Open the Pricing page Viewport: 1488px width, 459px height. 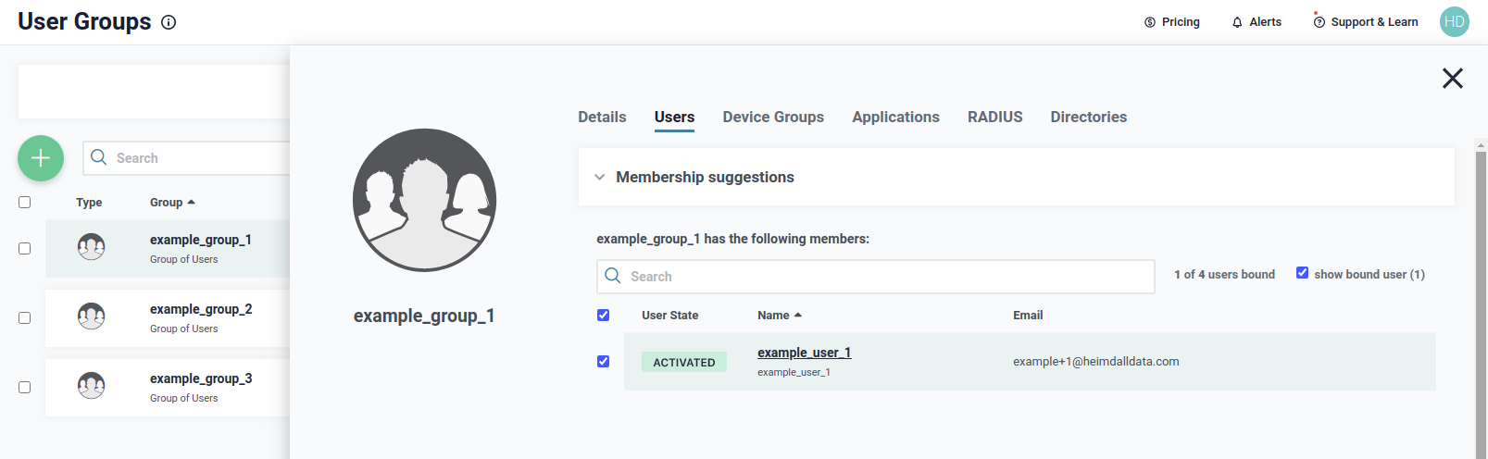pyautogui.click(x=1171, y=22)
